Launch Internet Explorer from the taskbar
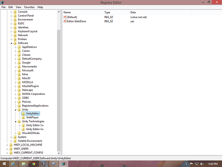The height and width of the screenshot is (167, 222). (13, 164)
